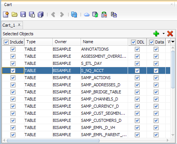Select the SAMP_EMPL_D_VH name cell
The width and height of the screenshot is (177, 144).
pyautogui.click(x=104, y=127)
